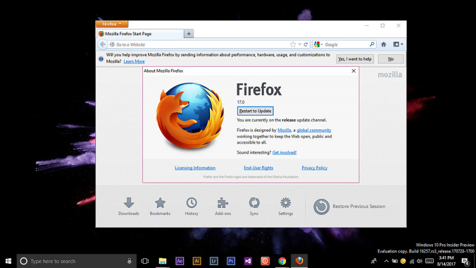Image resolution: width=476 pixels, height=268 pixels.
Task: Open a new tab with plus button
Action: (x=189, y=34)
